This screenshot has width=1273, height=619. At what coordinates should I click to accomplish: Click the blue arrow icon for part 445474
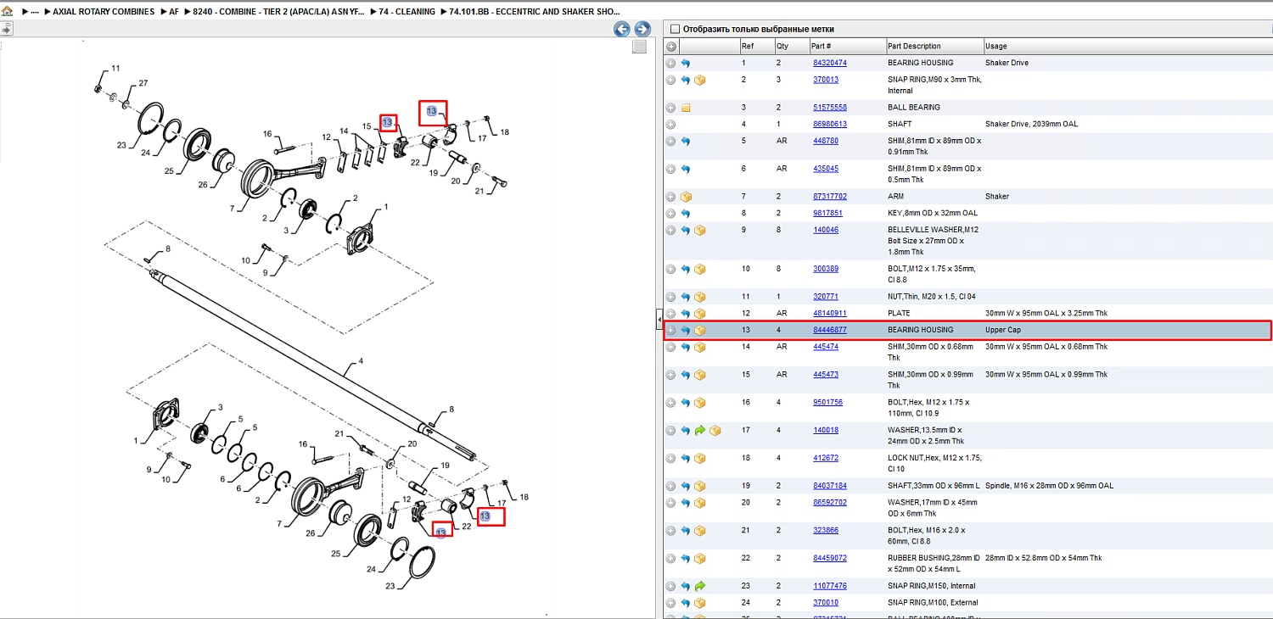(686, 348)
